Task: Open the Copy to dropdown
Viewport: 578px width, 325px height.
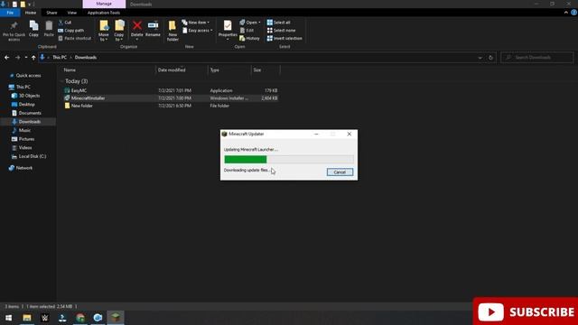Action: click(x=119, y=31)
